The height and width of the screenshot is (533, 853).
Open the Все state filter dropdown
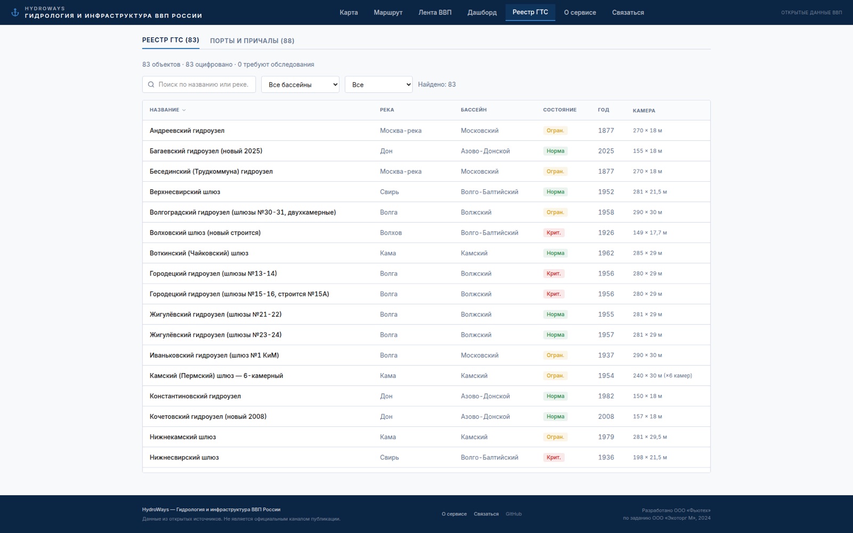pos(379,84)
